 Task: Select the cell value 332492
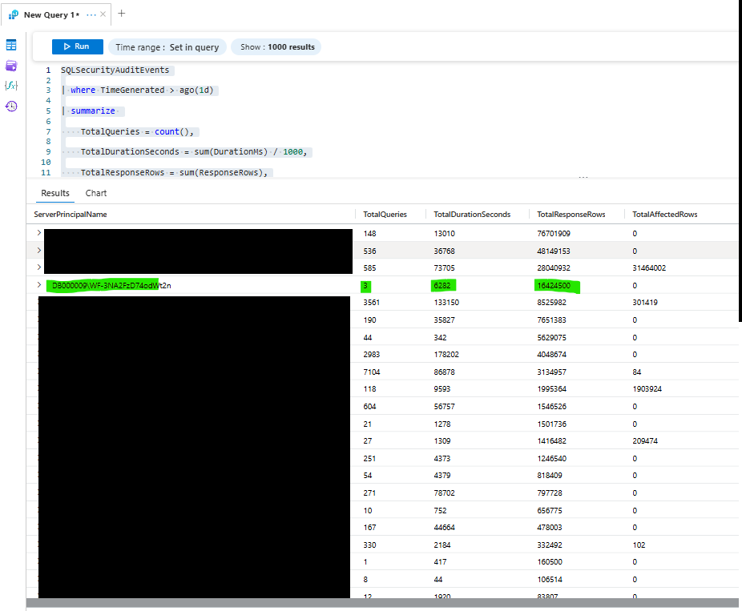[550, 545]
